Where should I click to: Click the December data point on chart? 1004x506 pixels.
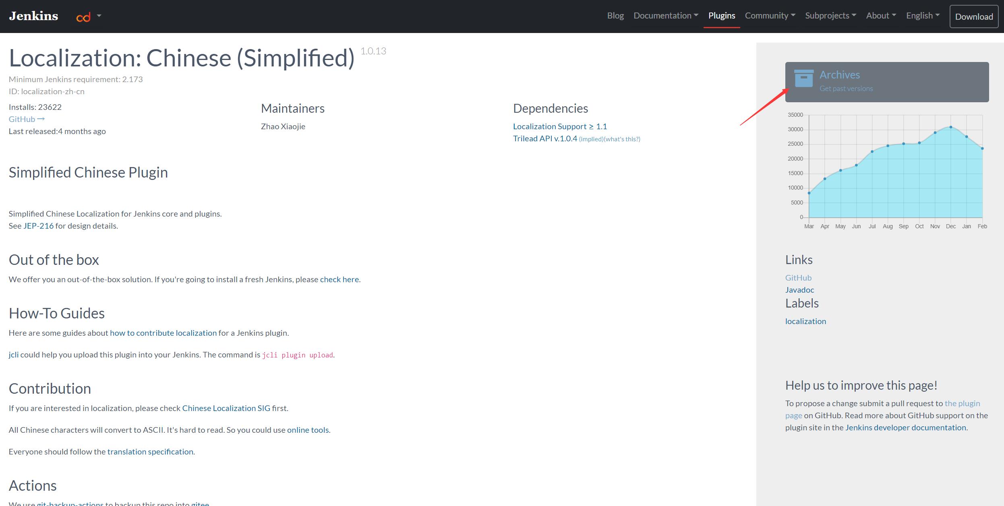tap(951, 127)
